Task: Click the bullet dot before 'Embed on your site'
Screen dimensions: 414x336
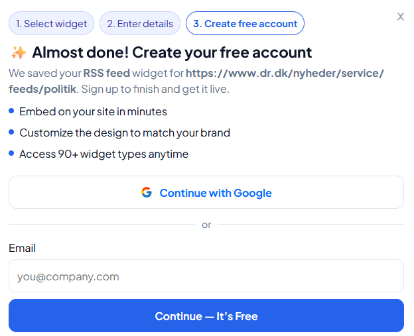Action: 12,111
